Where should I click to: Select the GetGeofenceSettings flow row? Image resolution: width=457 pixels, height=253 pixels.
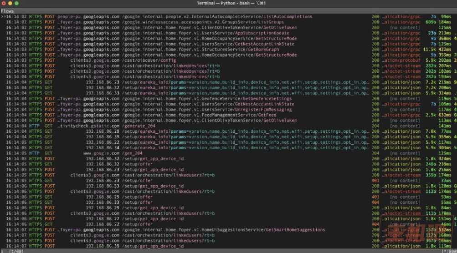(229, 98)
